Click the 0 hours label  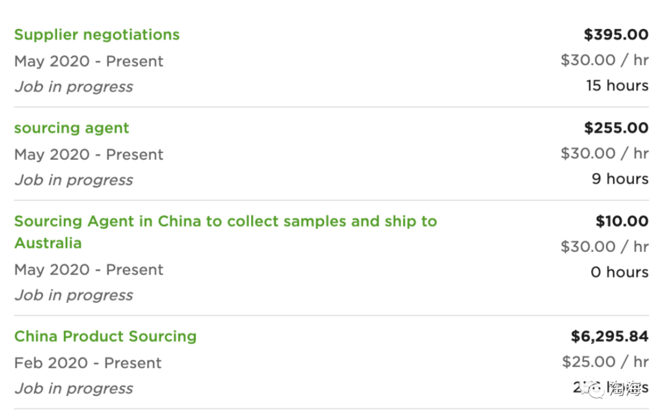[x=619, y=272]
